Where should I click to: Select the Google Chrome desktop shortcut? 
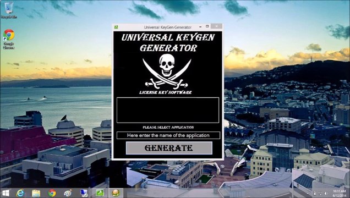tap(9, 39)
